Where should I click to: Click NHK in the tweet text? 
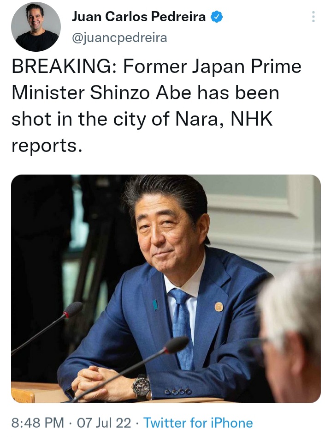tap(252, 119)
